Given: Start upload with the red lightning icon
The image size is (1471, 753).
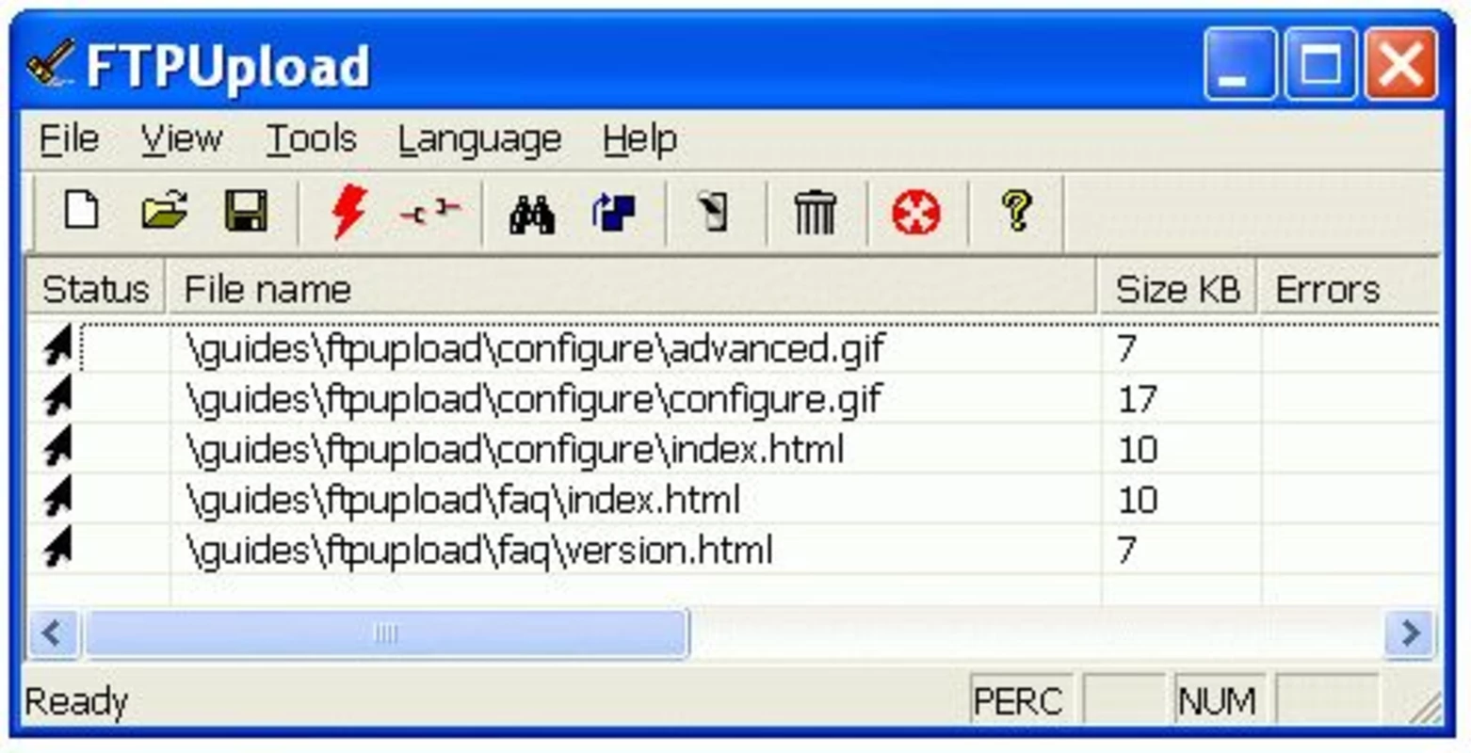Looking at the screenshot, I should (x=349, y=211).
